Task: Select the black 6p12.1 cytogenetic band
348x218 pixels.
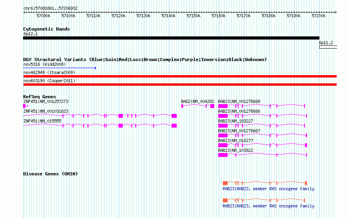Action: click(x=171, y=38)
